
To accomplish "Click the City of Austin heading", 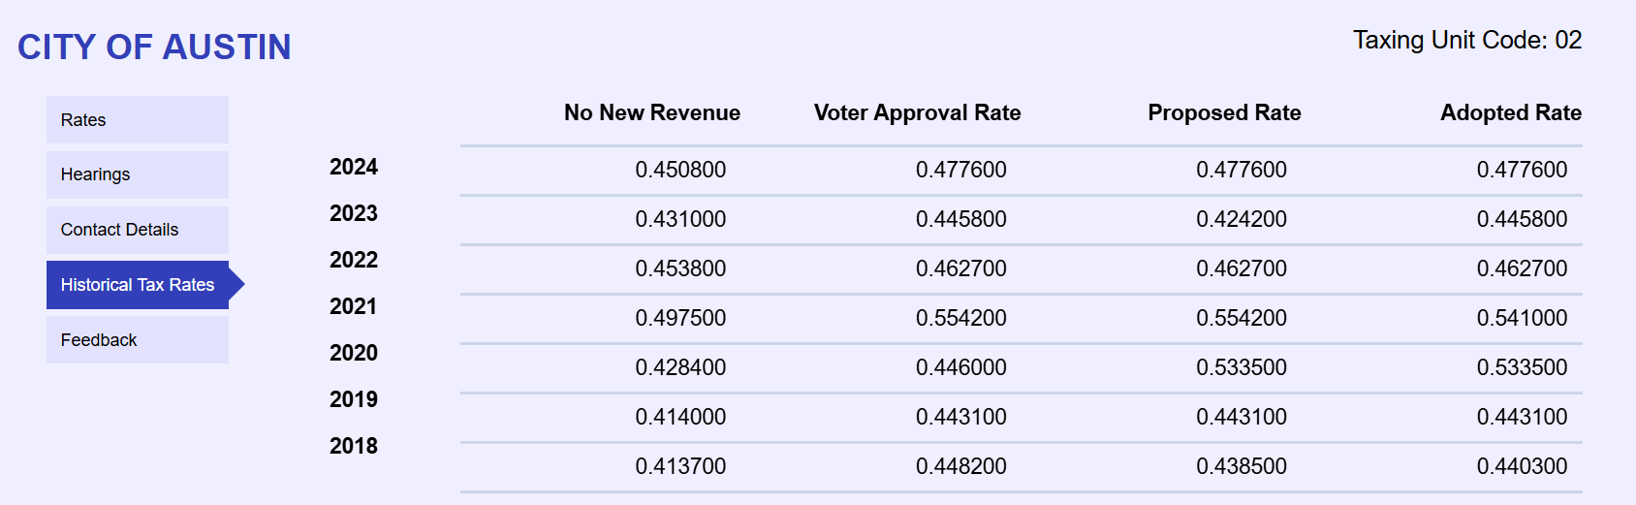I will 154,47.
